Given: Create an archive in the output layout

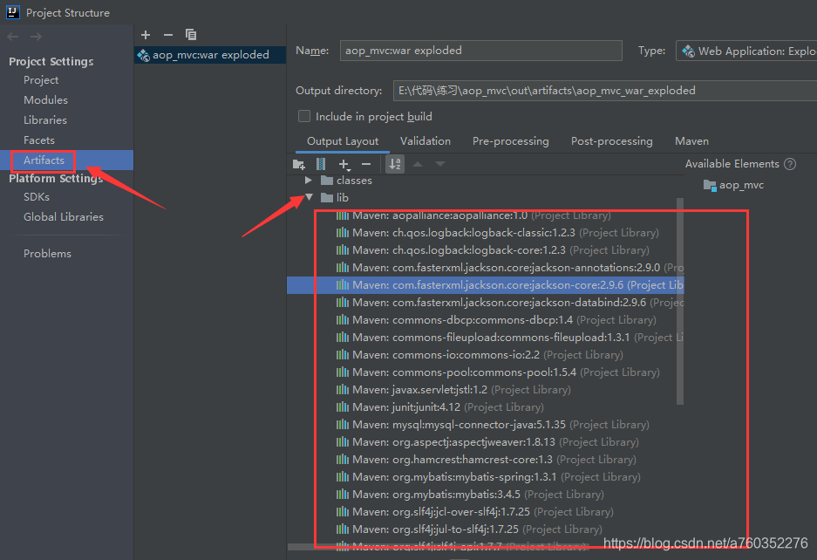Looking at the screenshot, I should click(x=320, y=164).
